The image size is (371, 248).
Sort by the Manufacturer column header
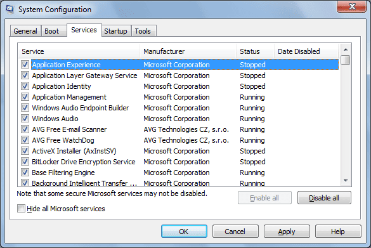(x=188, y=51)
